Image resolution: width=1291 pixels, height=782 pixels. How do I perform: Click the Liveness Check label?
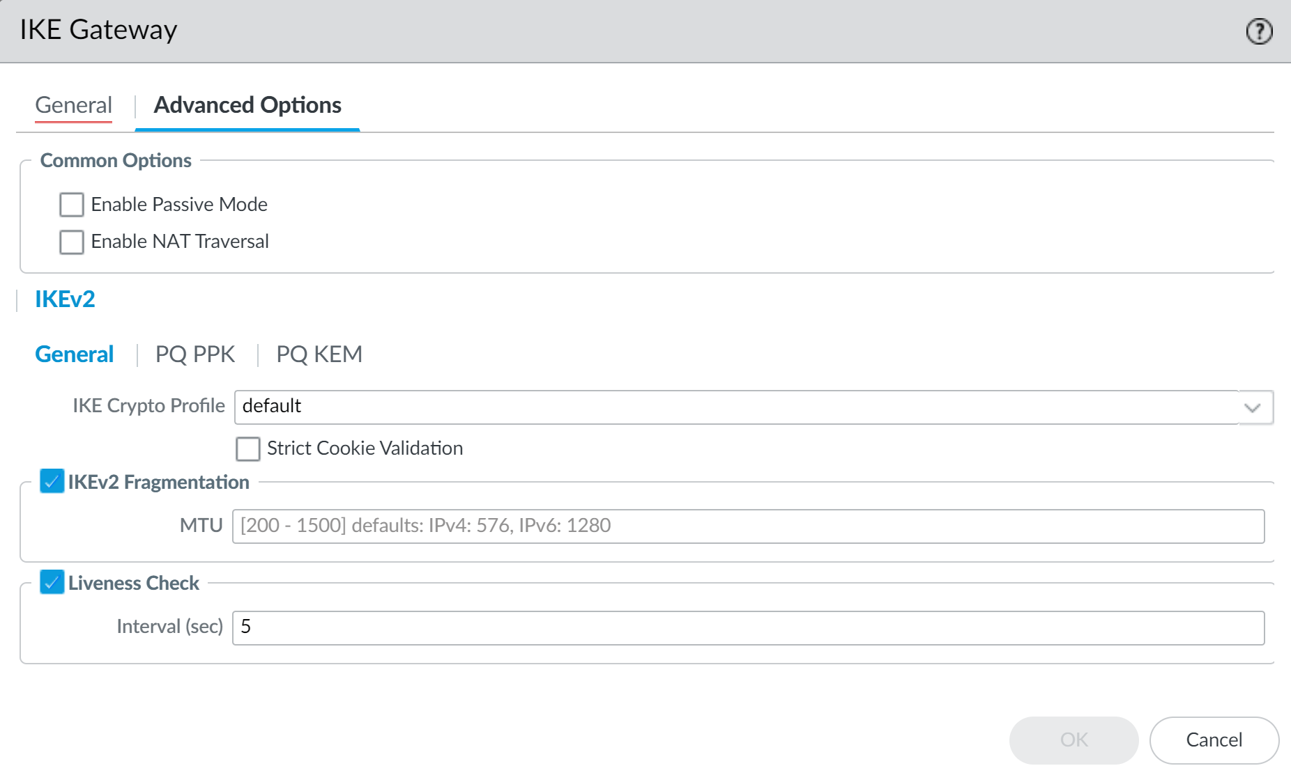[x=134, y=583]
